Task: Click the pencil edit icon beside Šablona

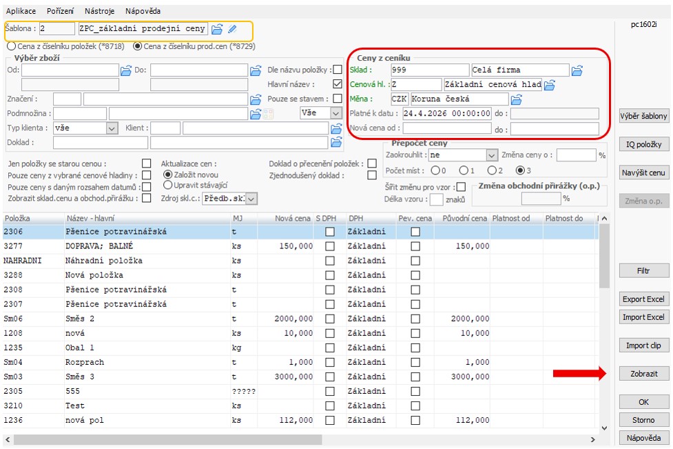Action: click(232, 29)
